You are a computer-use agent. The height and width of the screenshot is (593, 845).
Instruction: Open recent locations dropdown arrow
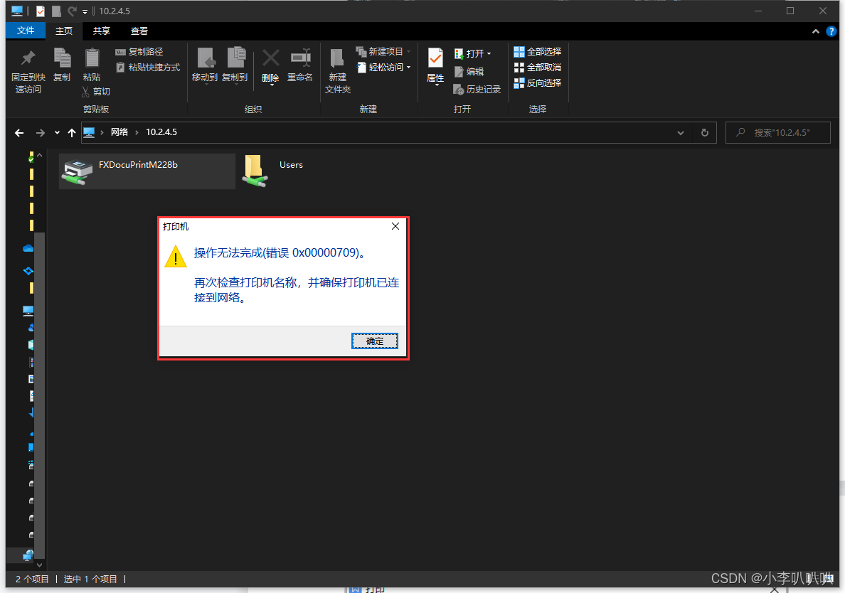point(57,132)
